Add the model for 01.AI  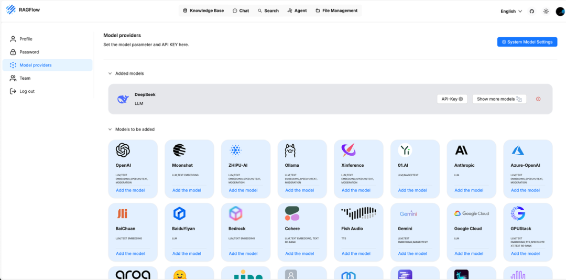412,190
